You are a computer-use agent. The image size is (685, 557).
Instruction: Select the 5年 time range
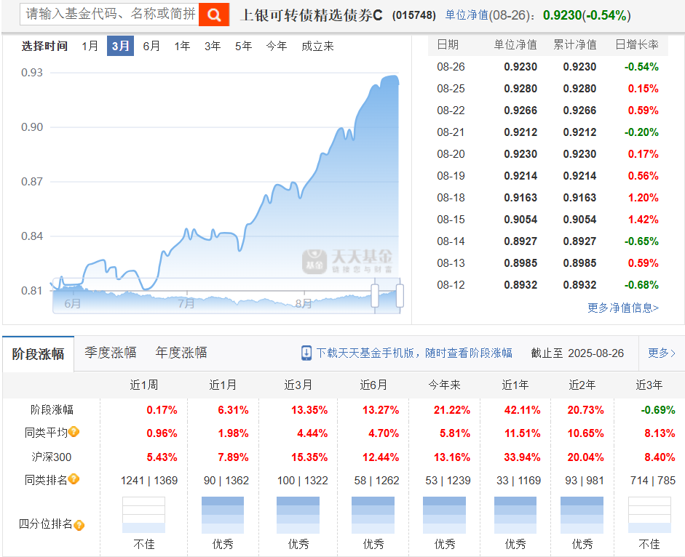[x=243, y=46]
